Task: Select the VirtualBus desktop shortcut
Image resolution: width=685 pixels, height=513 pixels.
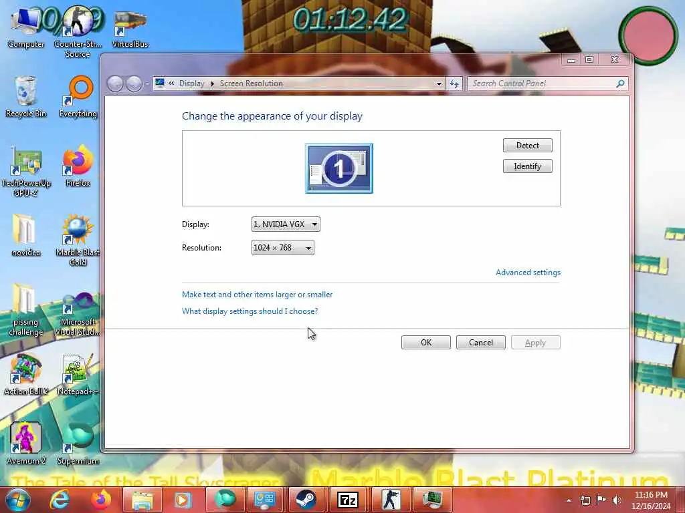Action: coord(130,29)
